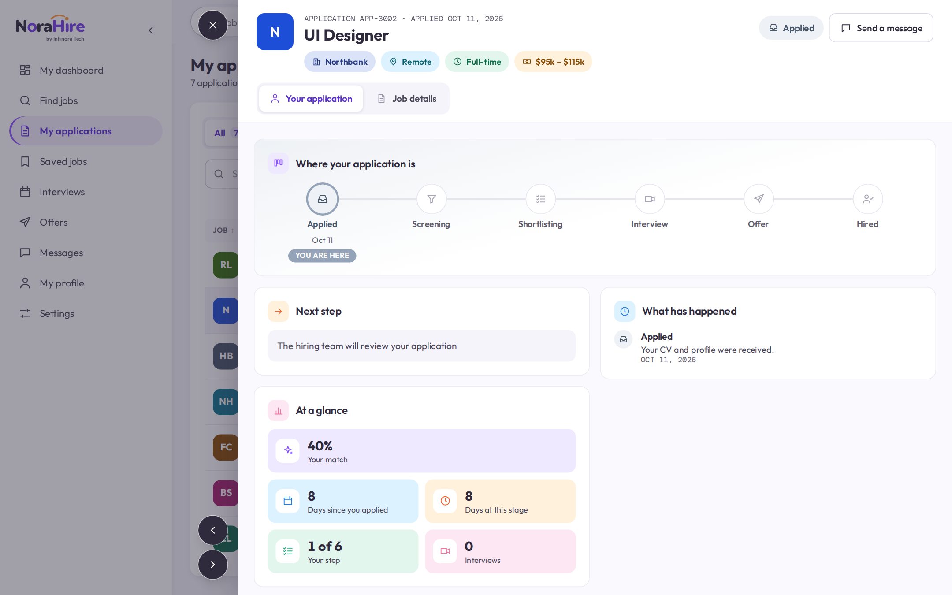
Task: Click the Interview stage camera icon
Action: point(650,199)
